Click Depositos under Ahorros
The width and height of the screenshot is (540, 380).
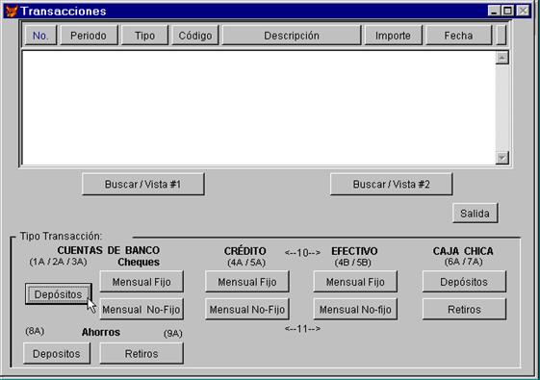(x=57, y=353)
